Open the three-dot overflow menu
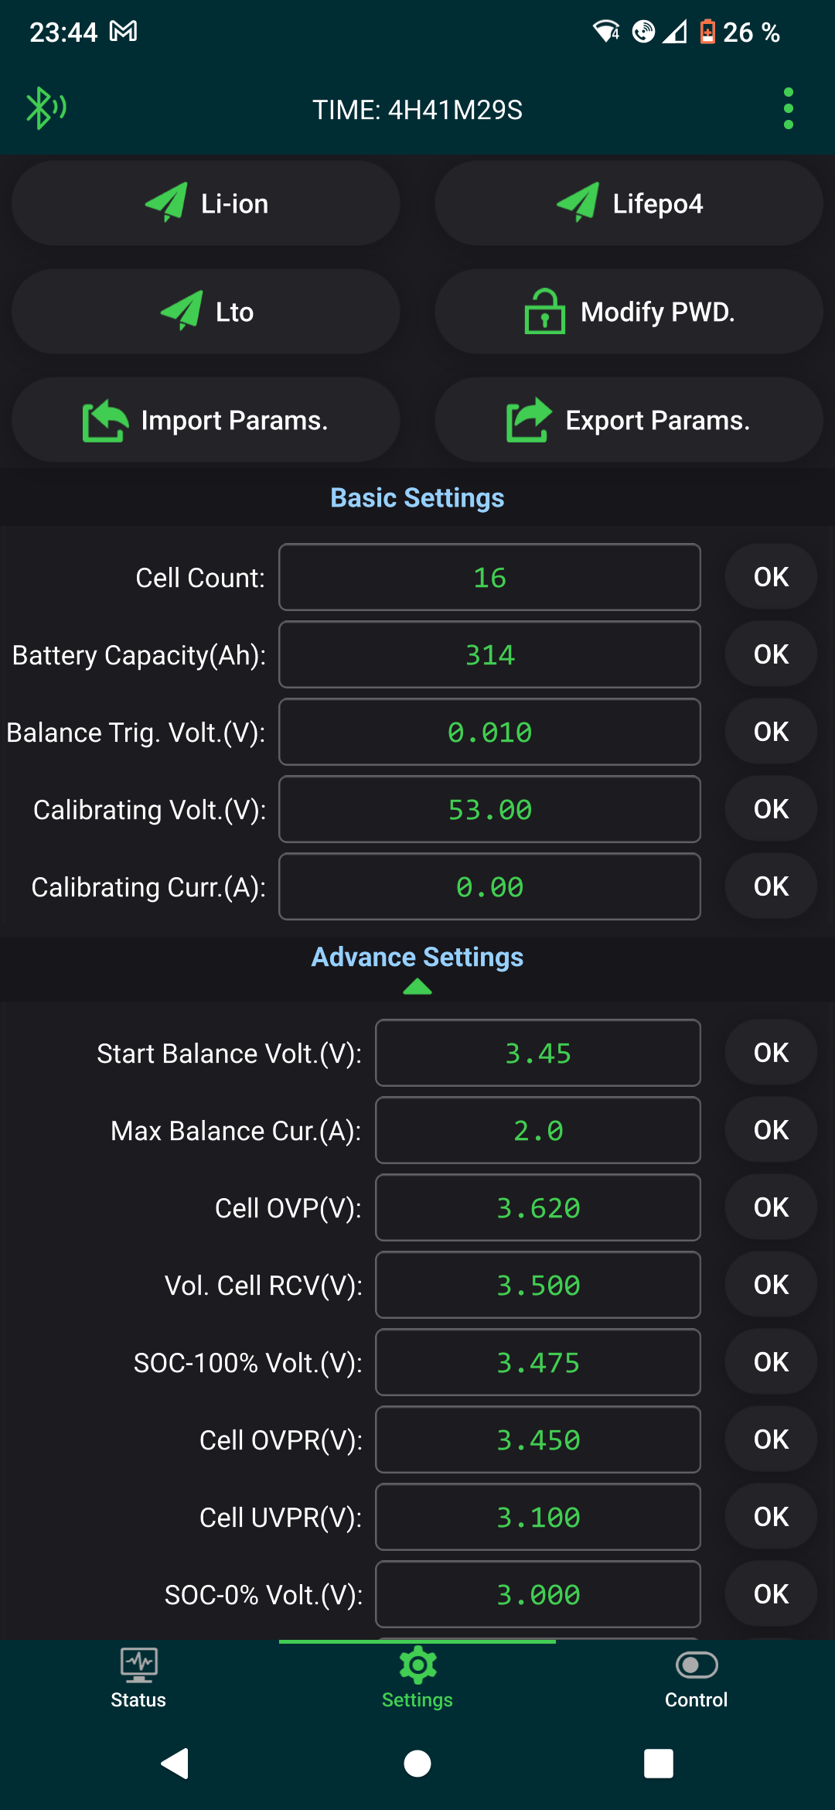The width and height of the screenshot is (835, 1810). click(x=788, y=108)
